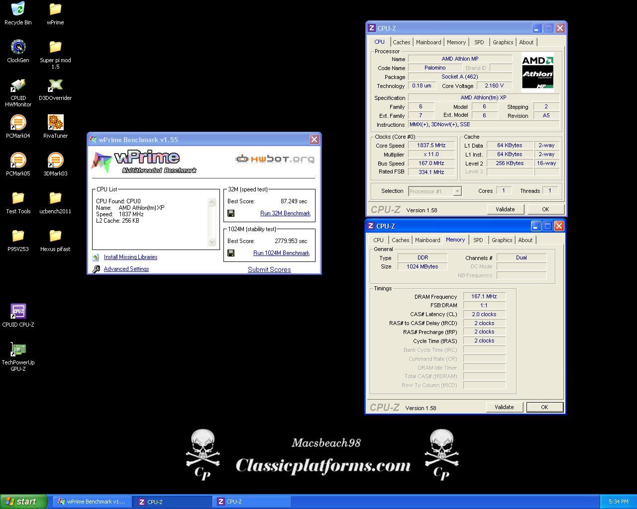Select the ucbench2011 folder
This screenshot has height=509, width=637.
(55, 198)
